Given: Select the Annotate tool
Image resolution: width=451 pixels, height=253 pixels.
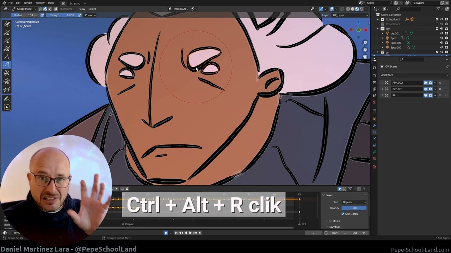Looking at the screenshot, I should [x=7, y=99].
